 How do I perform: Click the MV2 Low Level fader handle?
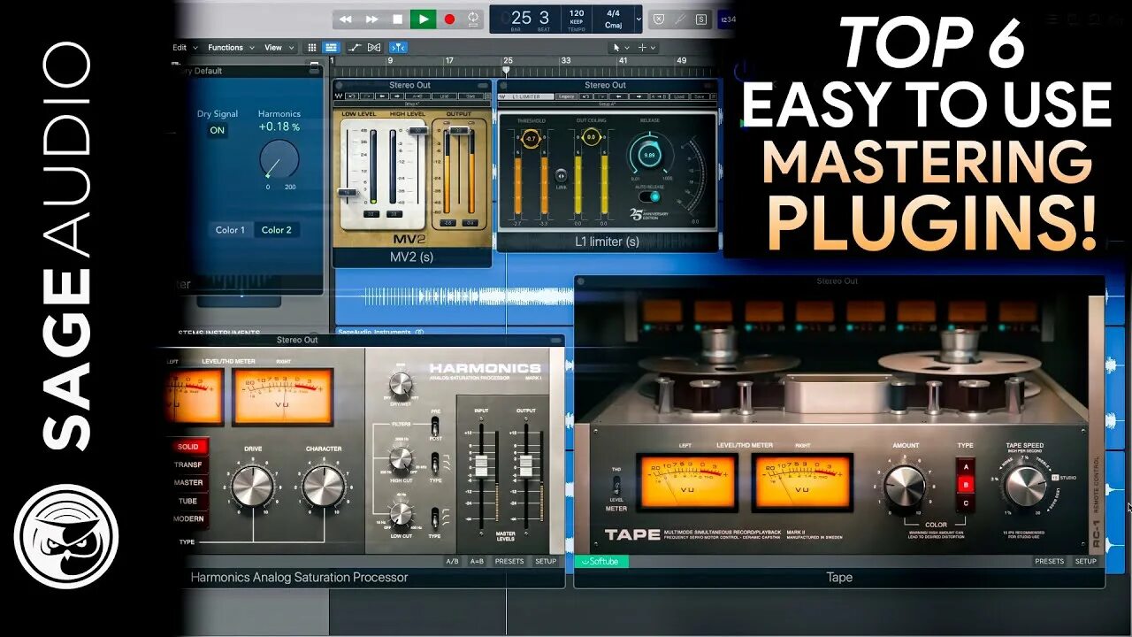click(x=348, y=191)
